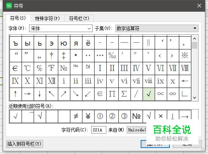Expand the 子集 subset dropdown
208x154 pixels.
pyautogui.click(x=157, y=28)
